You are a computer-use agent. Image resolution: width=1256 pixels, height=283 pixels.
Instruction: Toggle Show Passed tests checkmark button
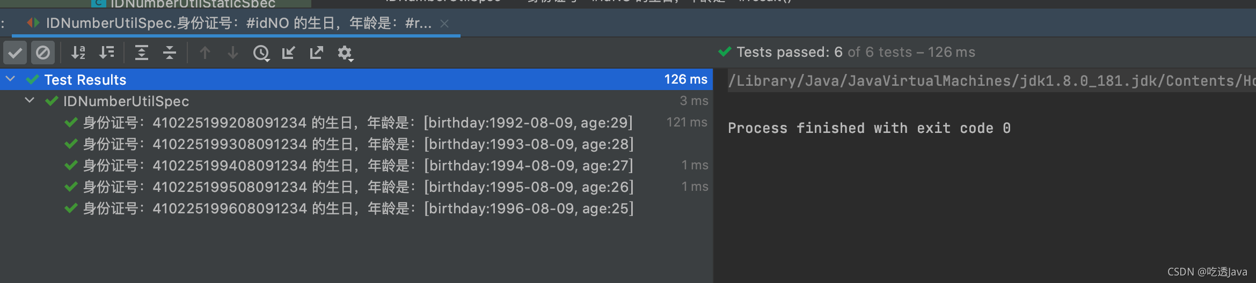[15, 53]
